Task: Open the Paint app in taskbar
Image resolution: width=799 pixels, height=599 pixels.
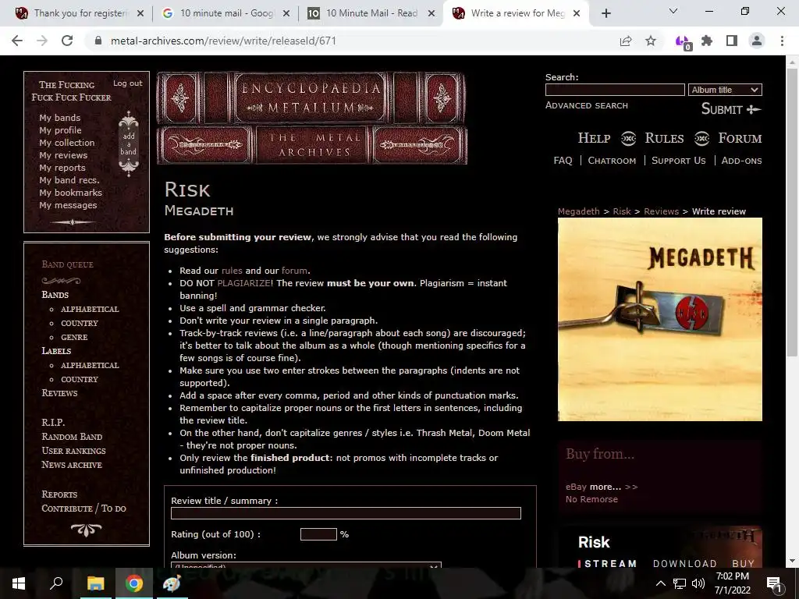Action: pos(172,583)
